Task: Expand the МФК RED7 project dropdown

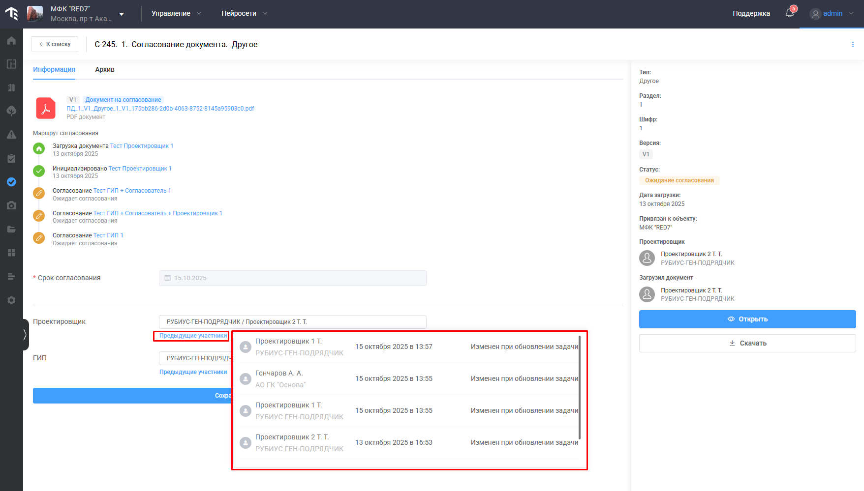Action: pos(122,14)
